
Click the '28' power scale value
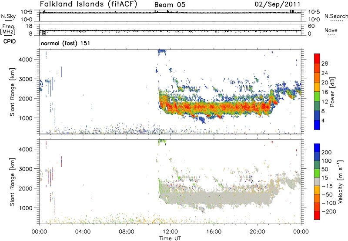point(325,64)
